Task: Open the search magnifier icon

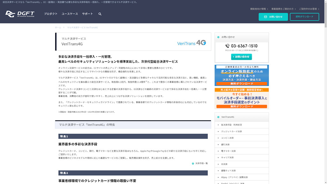Action: pyautogui.click(x=100, y=14)
